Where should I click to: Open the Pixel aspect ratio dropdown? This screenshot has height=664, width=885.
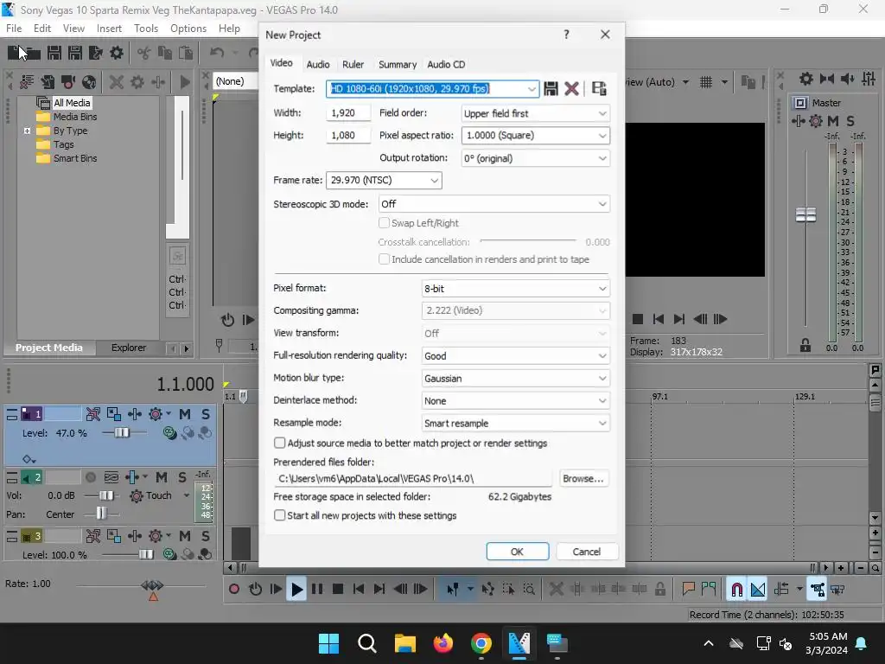535,136
